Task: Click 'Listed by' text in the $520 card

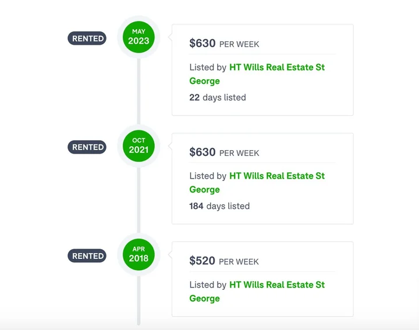Action: (208, 285)
